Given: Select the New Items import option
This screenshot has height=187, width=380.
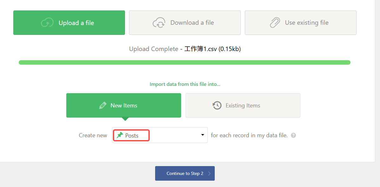Looking at the screenshot, I should point(124,106).
